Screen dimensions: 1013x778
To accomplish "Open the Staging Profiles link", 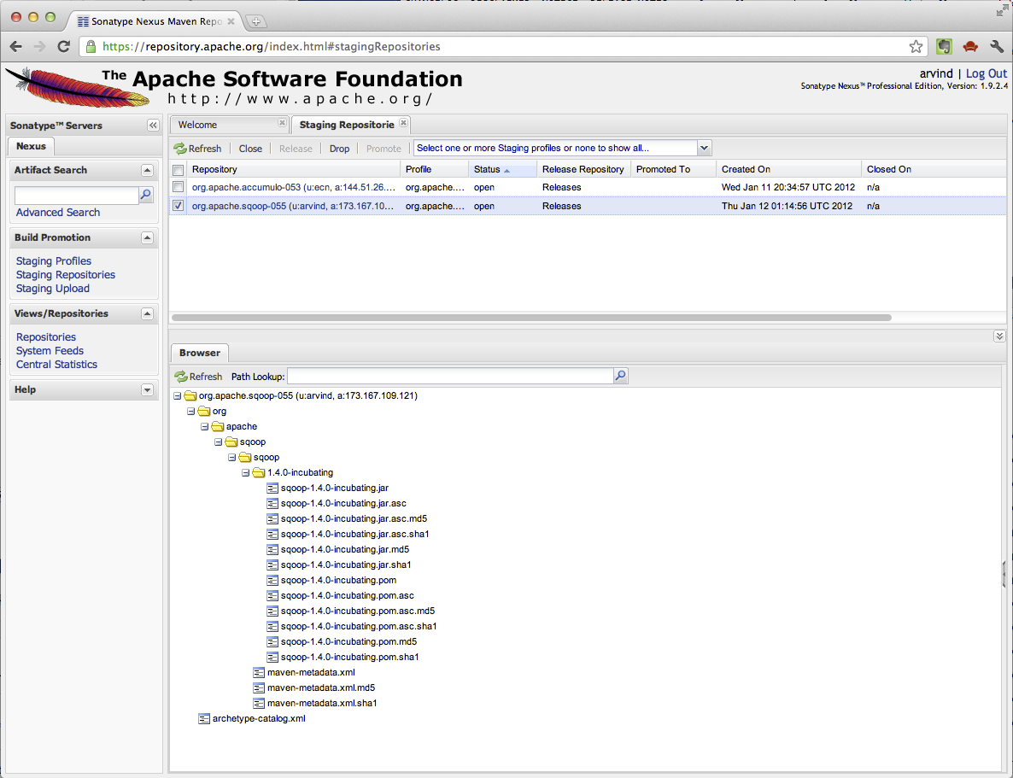I will 54,261.
